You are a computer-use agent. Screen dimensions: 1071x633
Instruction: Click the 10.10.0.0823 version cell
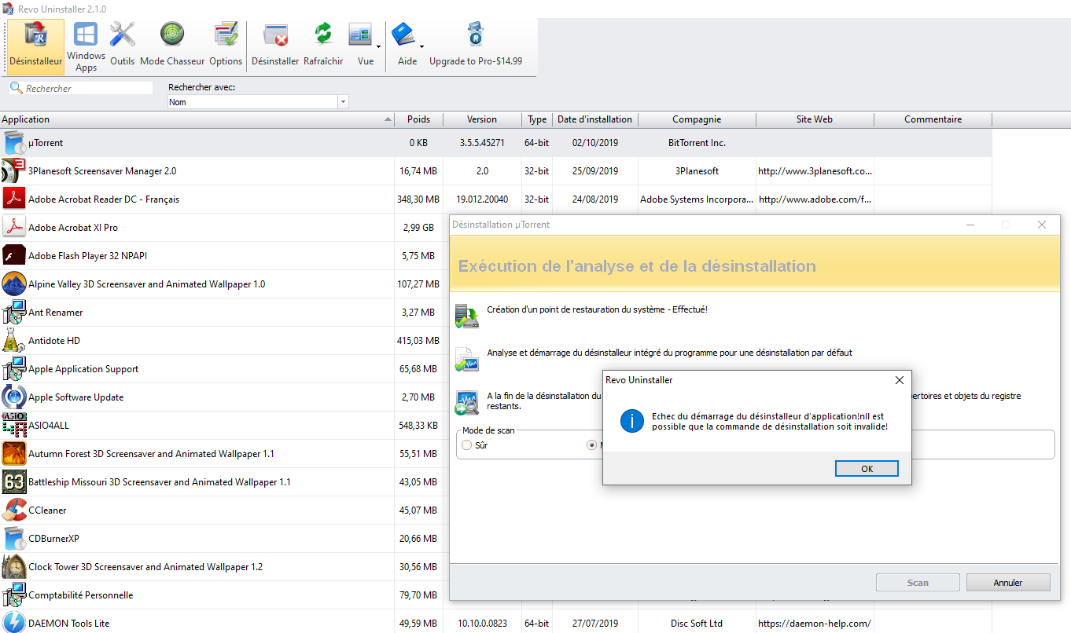point(482,624)
